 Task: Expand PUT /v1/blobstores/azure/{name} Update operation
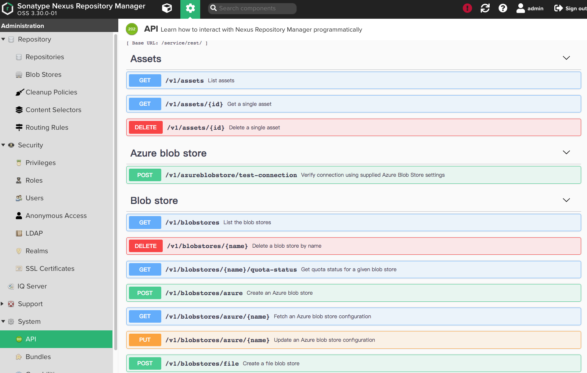point(354,340)
